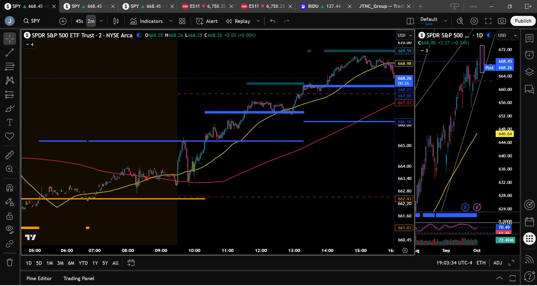Add symbol to compare with plus icon
This screenshot has width=537, height=286.
pyautogui.click(x=63, y=21)
